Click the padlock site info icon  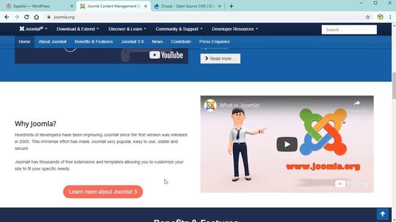point(49,17)
